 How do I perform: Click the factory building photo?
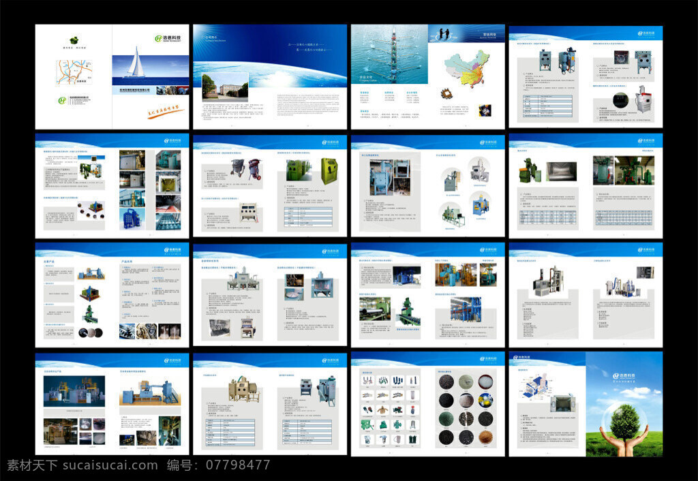coord(225,87)
